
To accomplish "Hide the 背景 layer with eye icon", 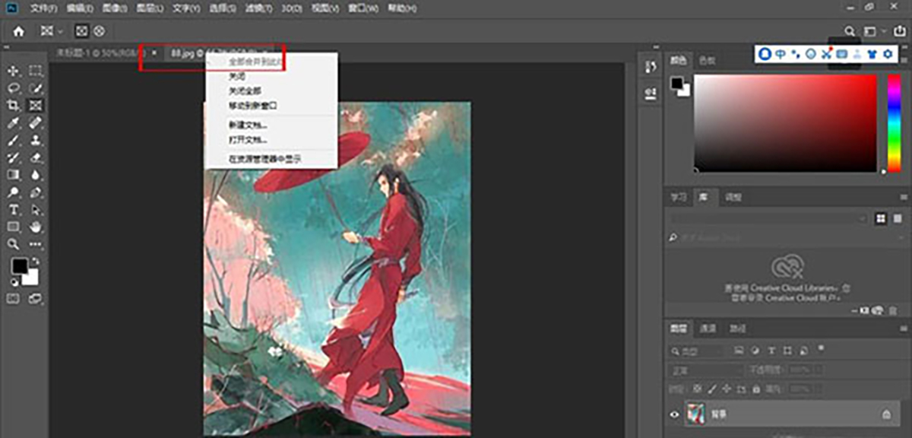I will (673, 414).
